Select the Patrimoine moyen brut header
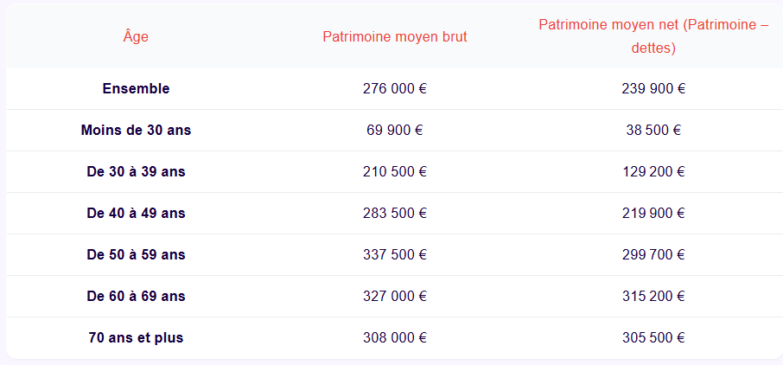Image resolution: width=783 pixels, height=365 pixels. coord(395,37)
